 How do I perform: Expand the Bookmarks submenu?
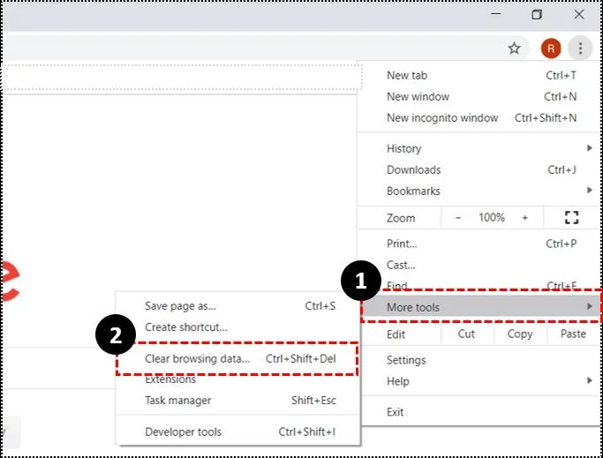480,191
